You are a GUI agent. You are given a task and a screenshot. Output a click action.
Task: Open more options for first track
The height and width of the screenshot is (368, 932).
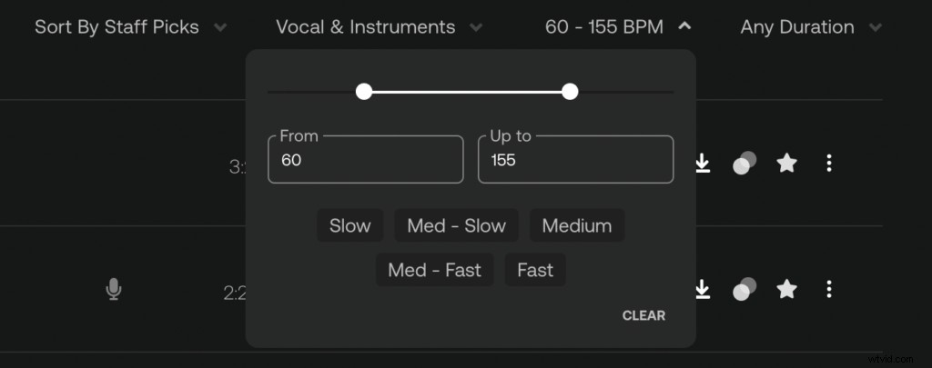click(x=829, y=164)
